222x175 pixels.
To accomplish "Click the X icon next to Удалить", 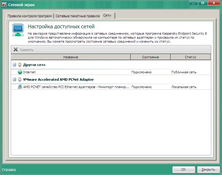I will [16, 49].
